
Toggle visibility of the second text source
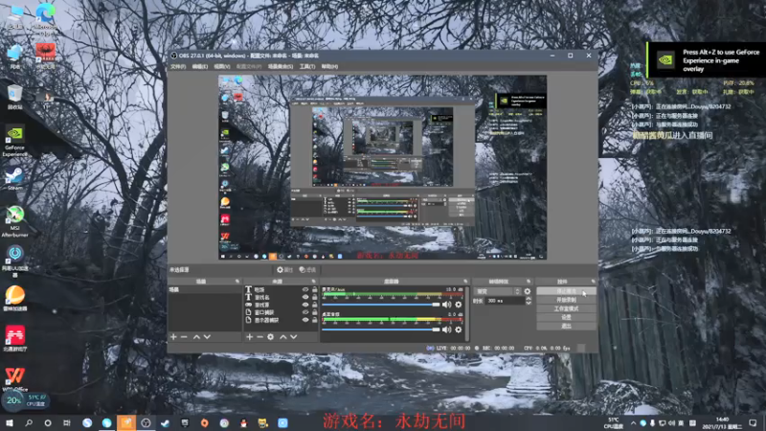click(x=305, y=297)
